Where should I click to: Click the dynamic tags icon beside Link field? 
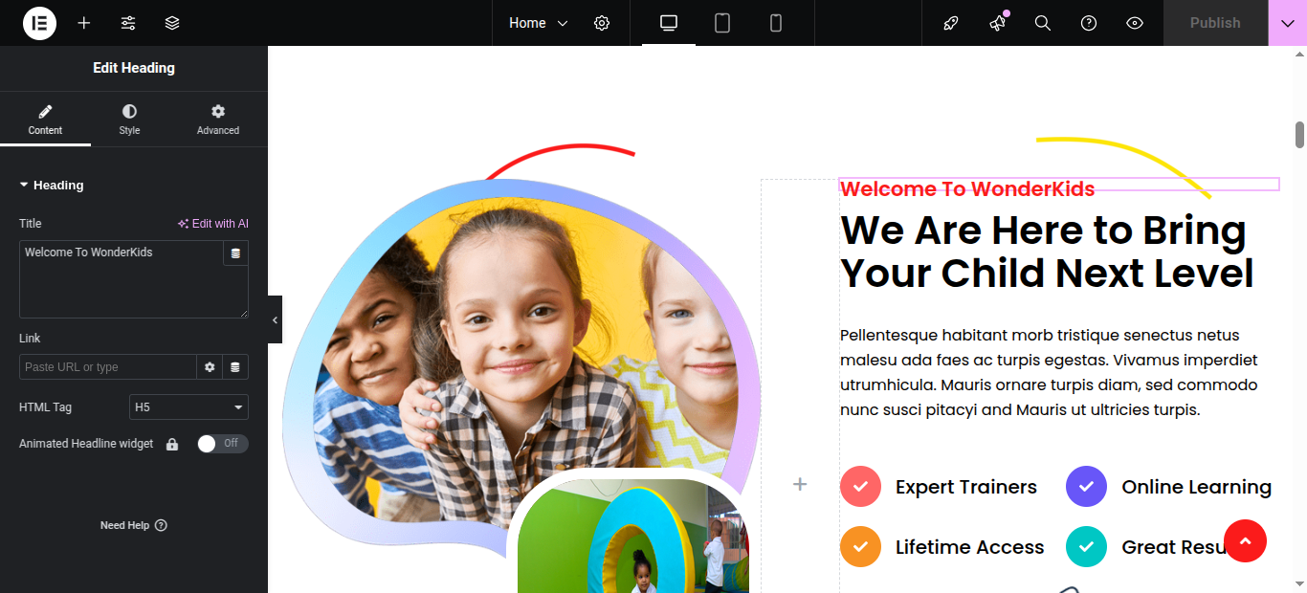click(x=235, y=367)
